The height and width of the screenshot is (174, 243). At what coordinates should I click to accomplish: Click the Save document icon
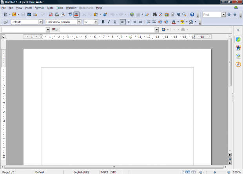[x=23, y=14]
